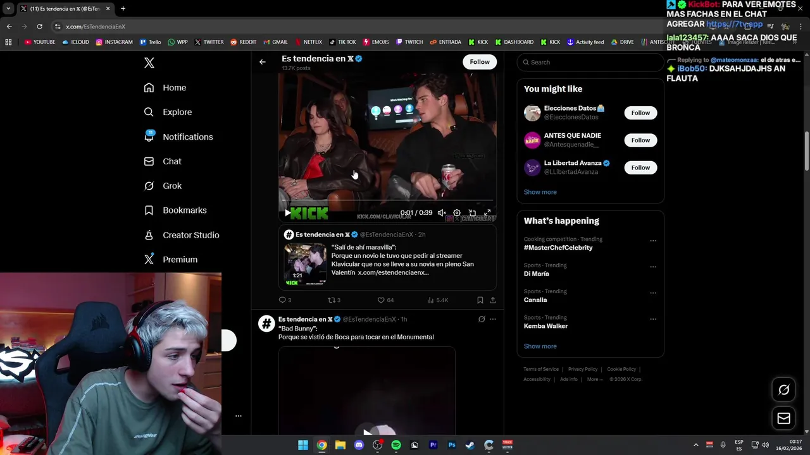Open the DASHBOARD bookmark
The height and width of the screenshot is (455, 810).
[514, 42]
